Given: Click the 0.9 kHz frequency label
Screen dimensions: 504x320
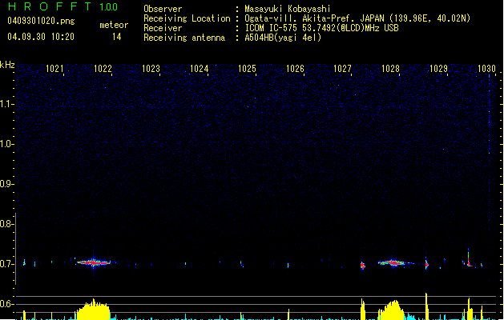Looking at the screenshot, I should pyautogui.click(x=6, y=184).
